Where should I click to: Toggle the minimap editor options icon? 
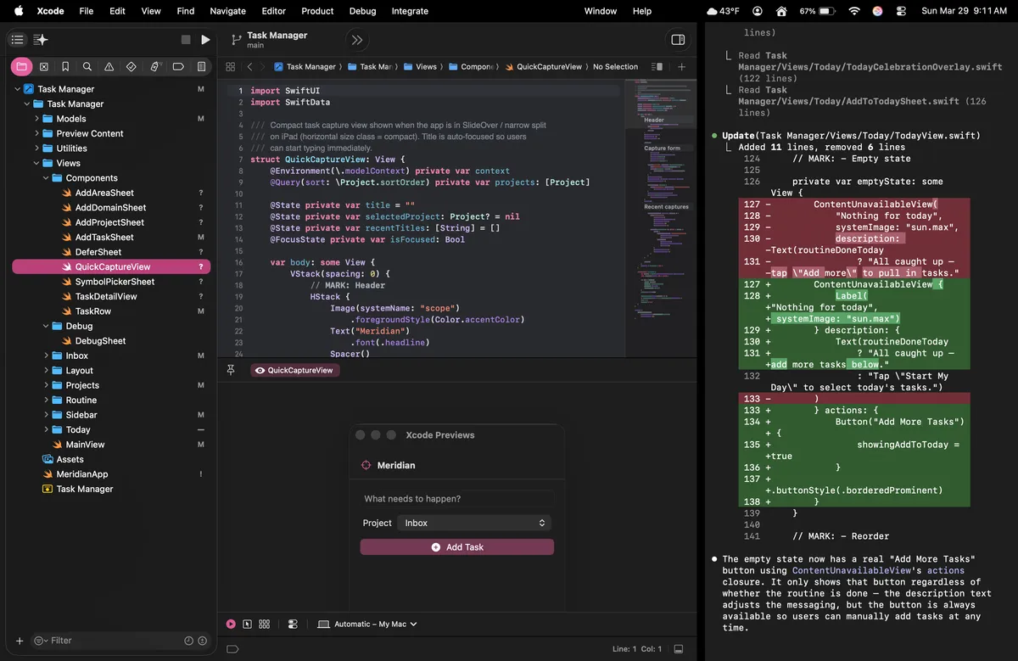click(x=657, y=67)
